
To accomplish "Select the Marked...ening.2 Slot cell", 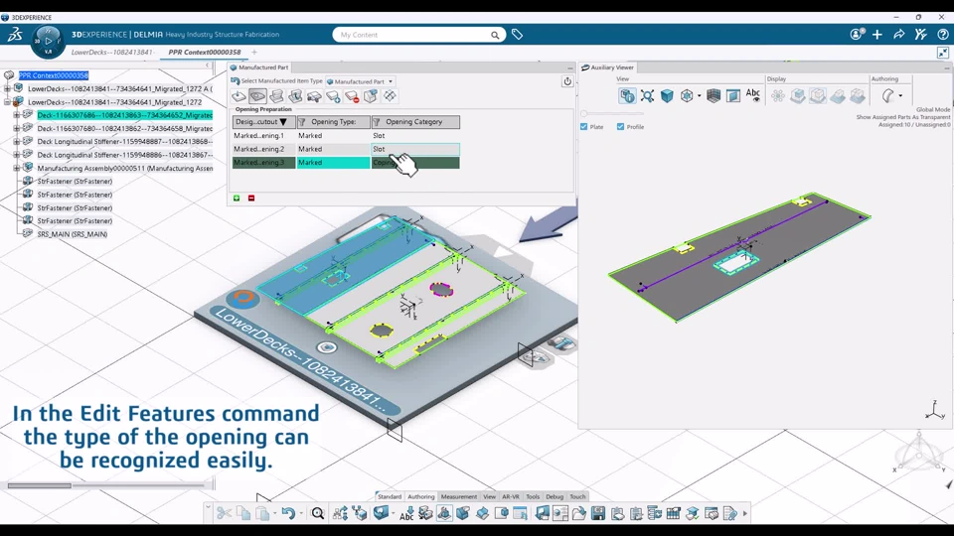I will (x=415, y=149).
